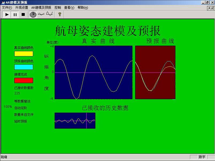
Task: Click the received history data mini plot
Action: coord(75,121)
